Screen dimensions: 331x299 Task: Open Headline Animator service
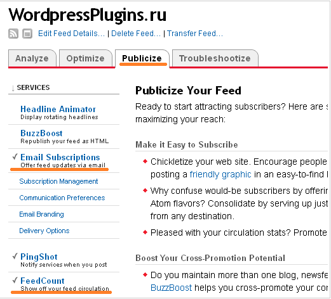(x=58, y=109)
